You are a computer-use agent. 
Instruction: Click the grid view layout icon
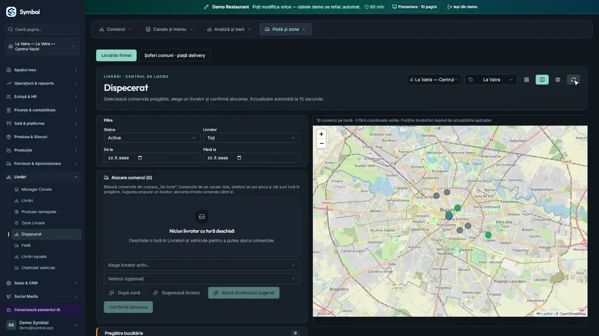(526, 80)
